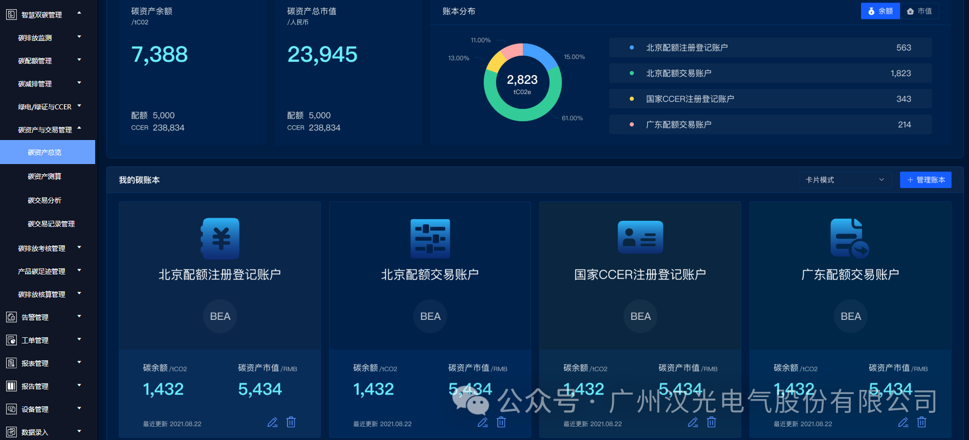This screenshot has height=440, width=969.
Task: Open the 卡片模式 display mode dropdown
Action: (845, 180)
